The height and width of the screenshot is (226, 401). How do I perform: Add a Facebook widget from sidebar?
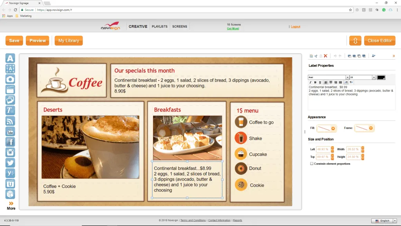point(10,142)
